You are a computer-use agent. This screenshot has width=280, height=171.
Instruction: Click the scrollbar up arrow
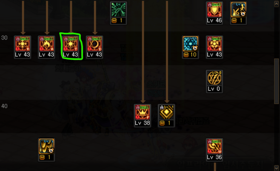[277, 4]
